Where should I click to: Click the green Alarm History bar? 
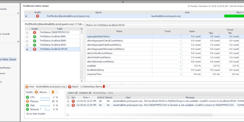coord(234,16)
